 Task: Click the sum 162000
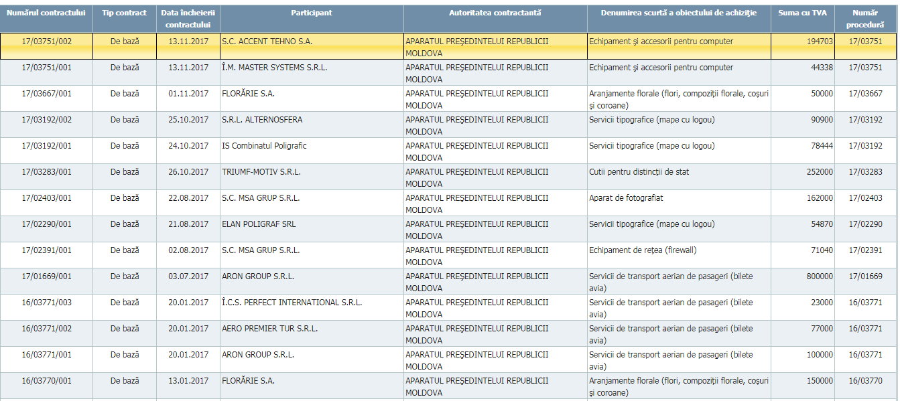(x=820, y=198)
